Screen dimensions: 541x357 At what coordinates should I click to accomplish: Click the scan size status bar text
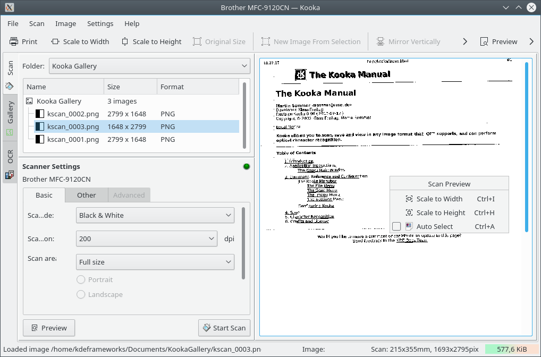point(425,349)
